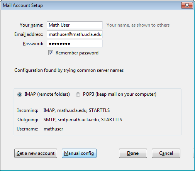Close the Mail Account Setup dialog
195x171 pixels.
187,5
